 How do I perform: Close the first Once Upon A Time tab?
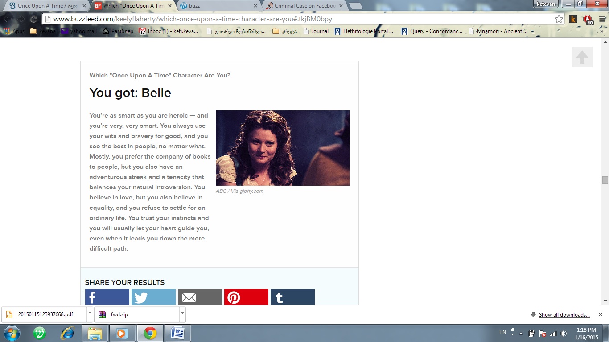[x=84, y=6]
